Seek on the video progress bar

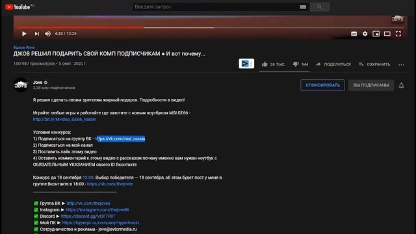(x=210, y=27)
